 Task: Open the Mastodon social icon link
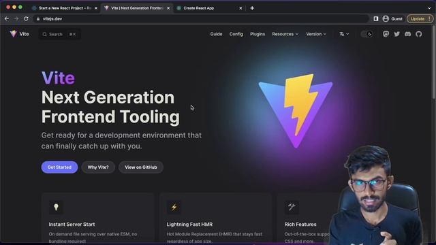coord(386,34)
